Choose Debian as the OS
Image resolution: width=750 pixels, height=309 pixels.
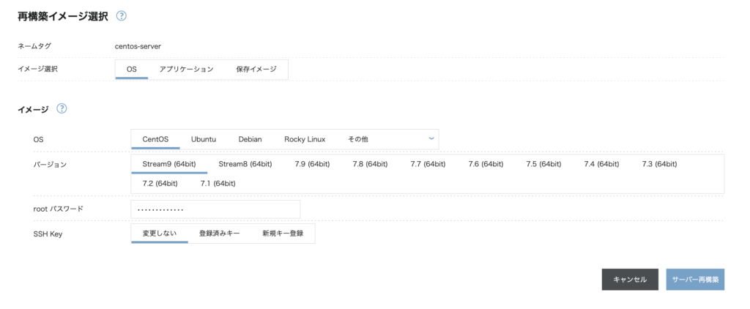point(250,139)
